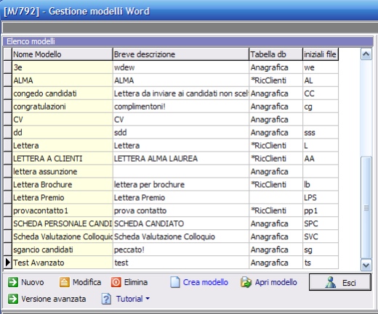The height and width of the screenshot is (314, 378).
Task: Select the row selector for Test Avanzato
Action: coord(7,263)
